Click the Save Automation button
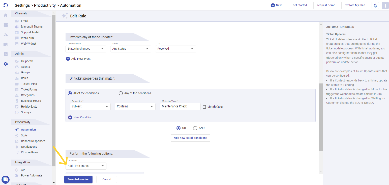Screen dimensions: 389x185 [78, 179]
